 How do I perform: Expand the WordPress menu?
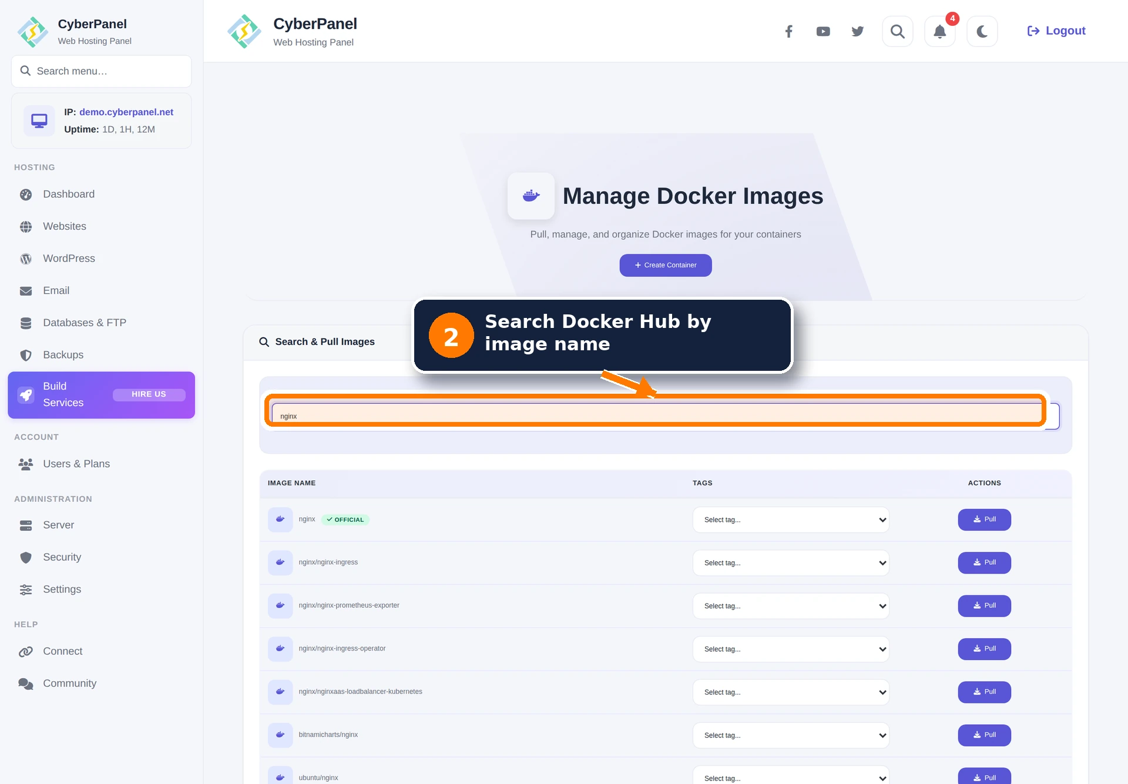(101, 259)
